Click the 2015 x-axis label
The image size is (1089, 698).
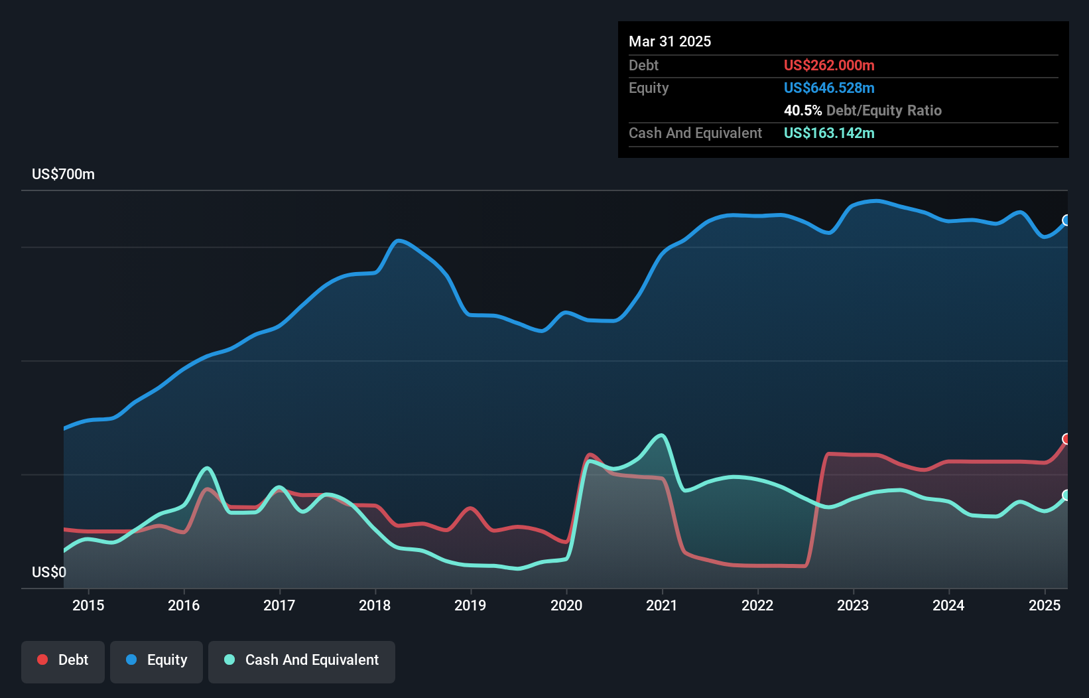[x=88, y=605]
